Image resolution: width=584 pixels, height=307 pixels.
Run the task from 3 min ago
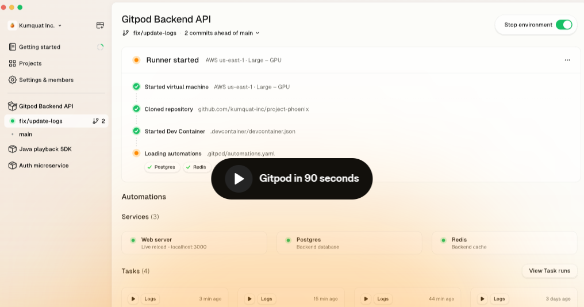tap(133, 299)
